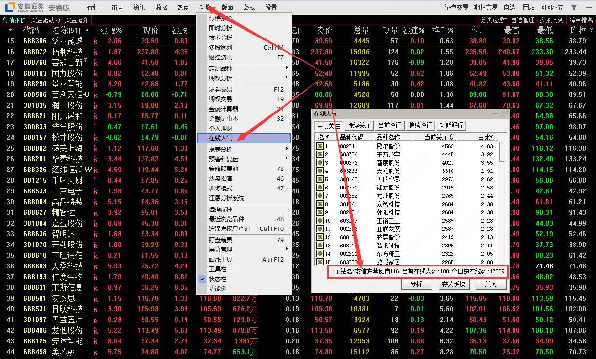Image resolution: width=596 pixels, height=359 pixels.
Task: Switch to the 资金驱动力 tab
Action: click(x=45, y=20)
